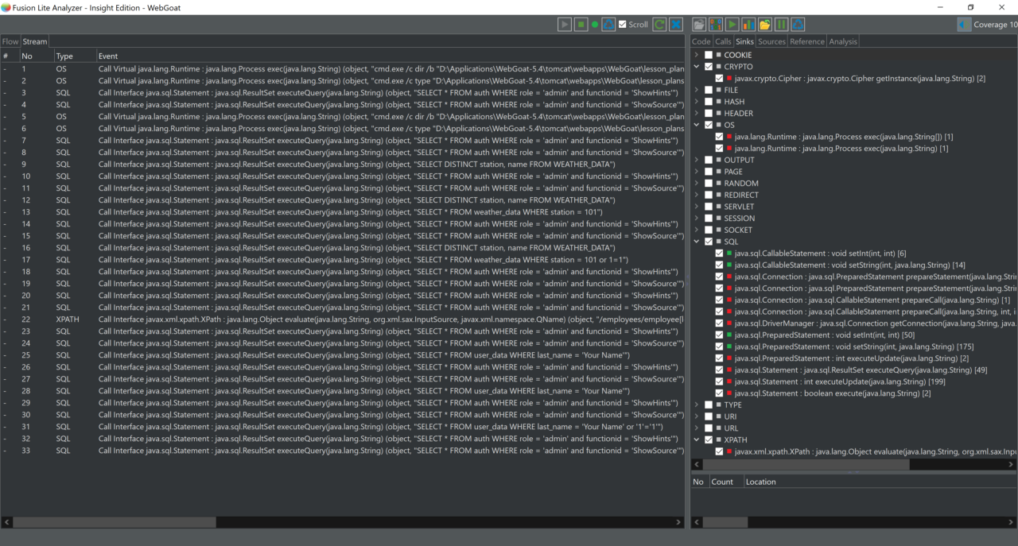
Task: Click the green refresh arrow icon
Action: [659, 25]
